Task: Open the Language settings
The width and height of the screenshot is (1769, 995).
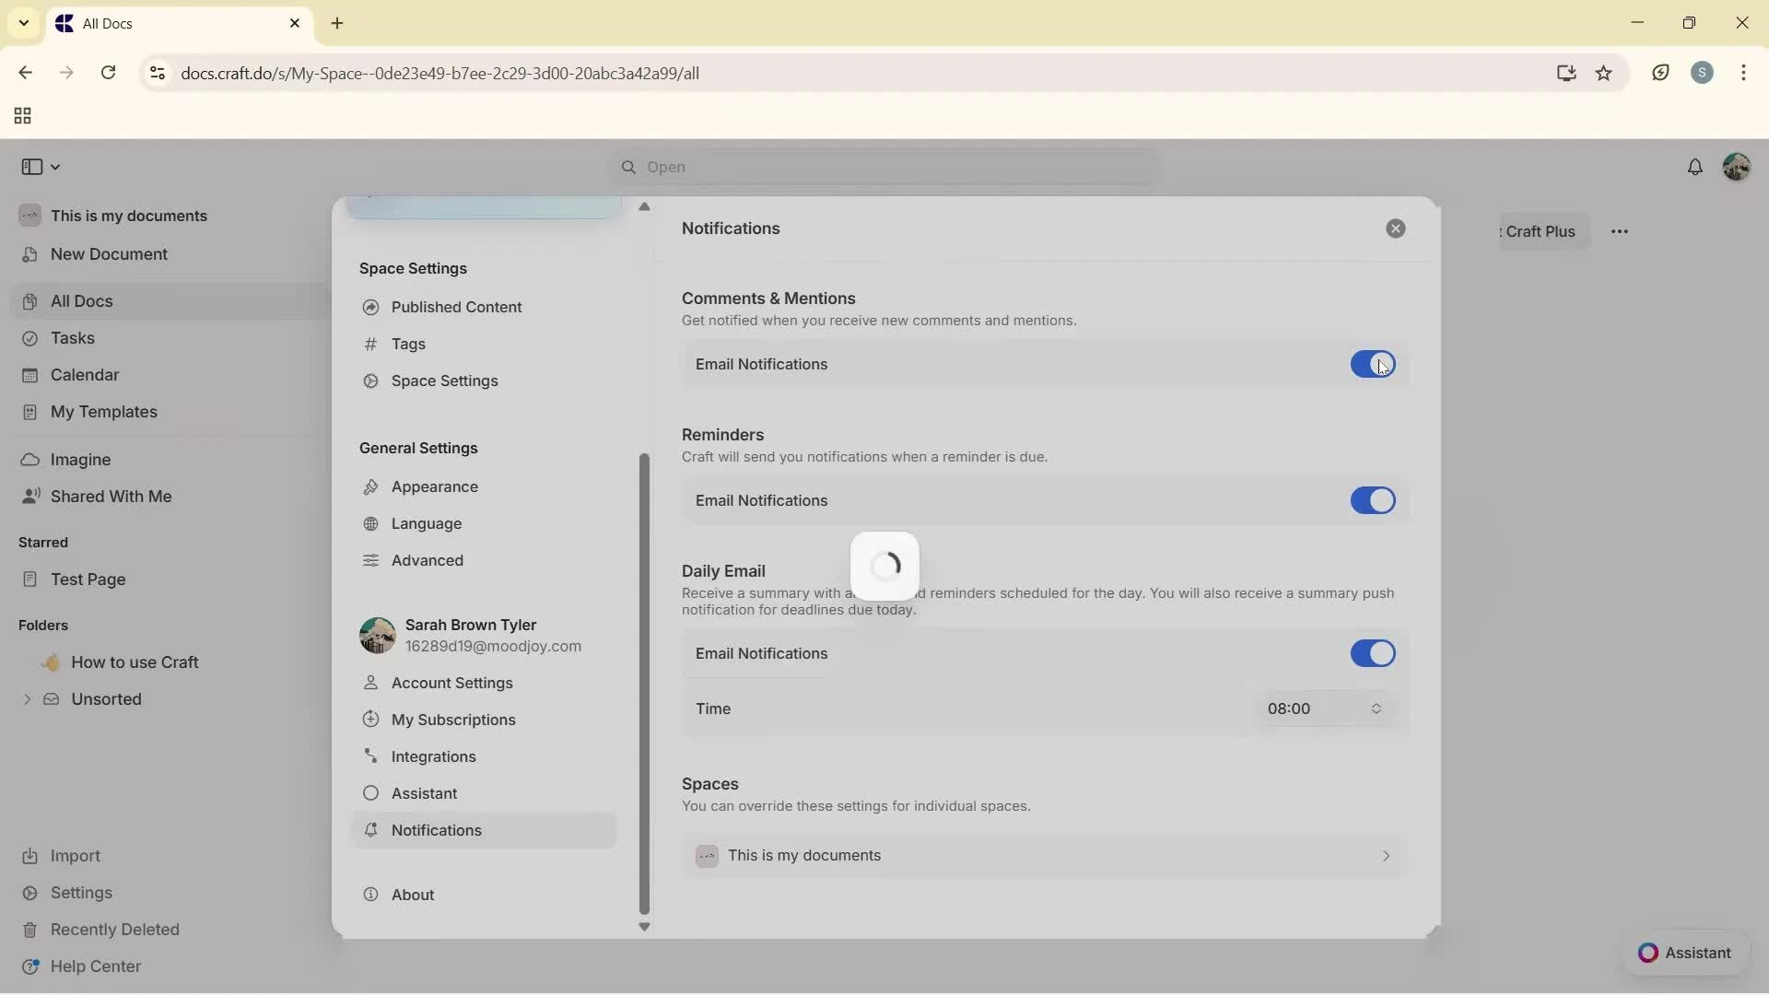Action: click(426, 523)
